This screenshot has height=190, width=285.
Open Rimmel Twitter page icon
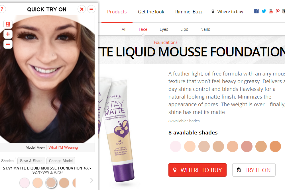(264, 11)
